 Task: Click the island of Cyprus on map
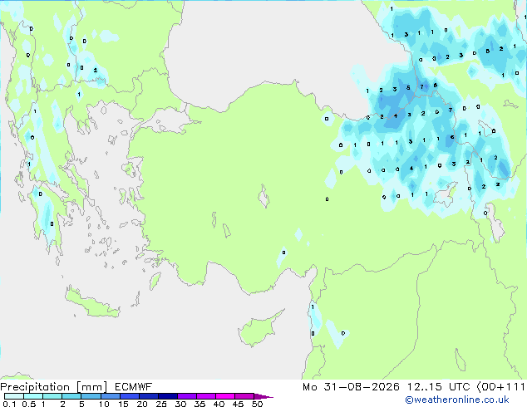[x=260, y=328]
